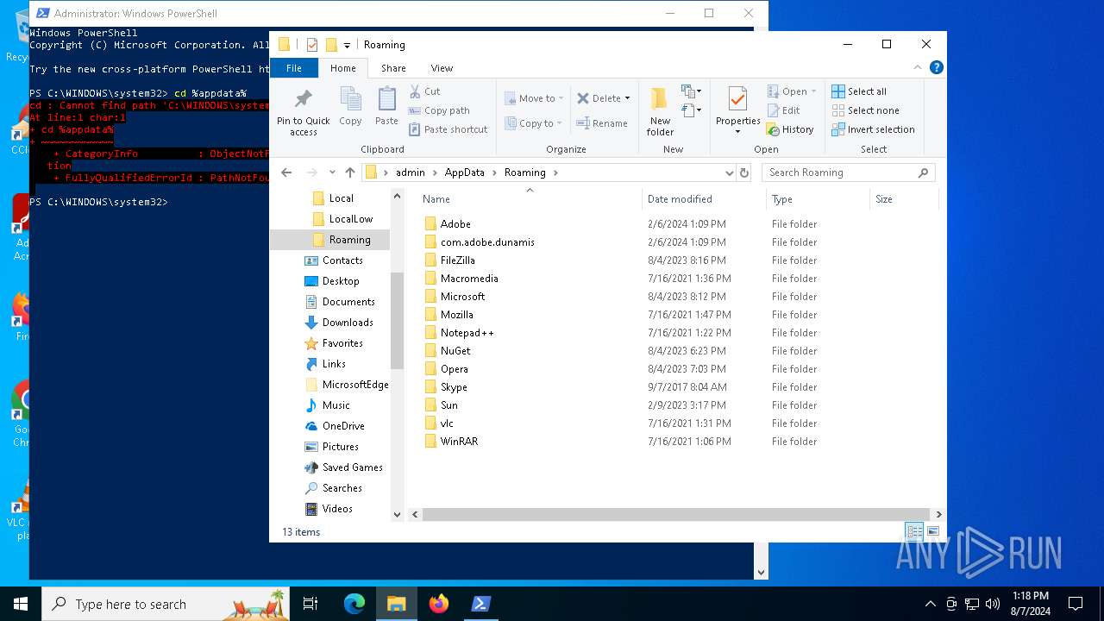The width and height of the screenshot is (1104, 621).
Task: Collapse the ribbon with the chevron
Action: (918, 67)
